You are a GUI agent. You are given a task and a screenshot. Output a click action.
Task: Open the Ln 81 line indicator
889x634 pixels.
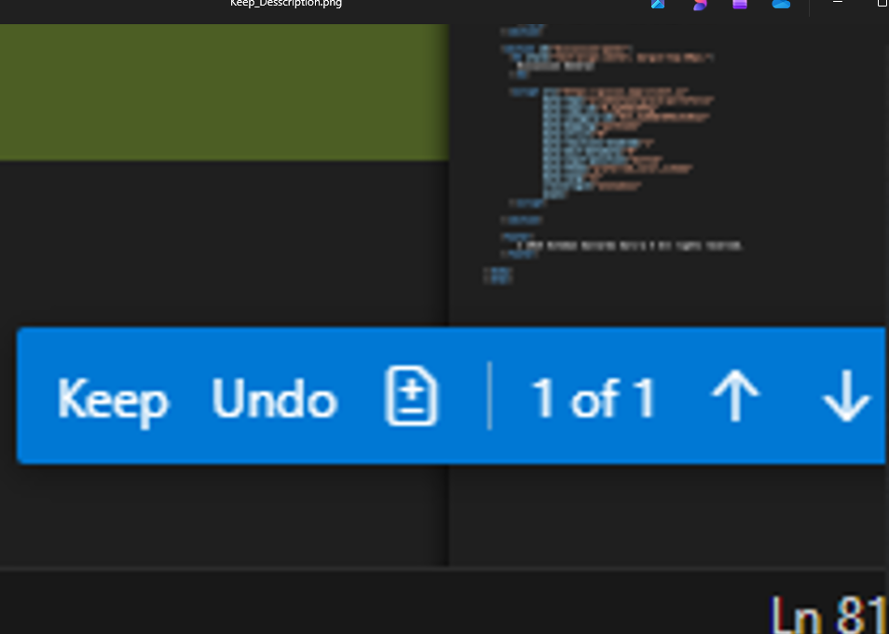(829, 614)
